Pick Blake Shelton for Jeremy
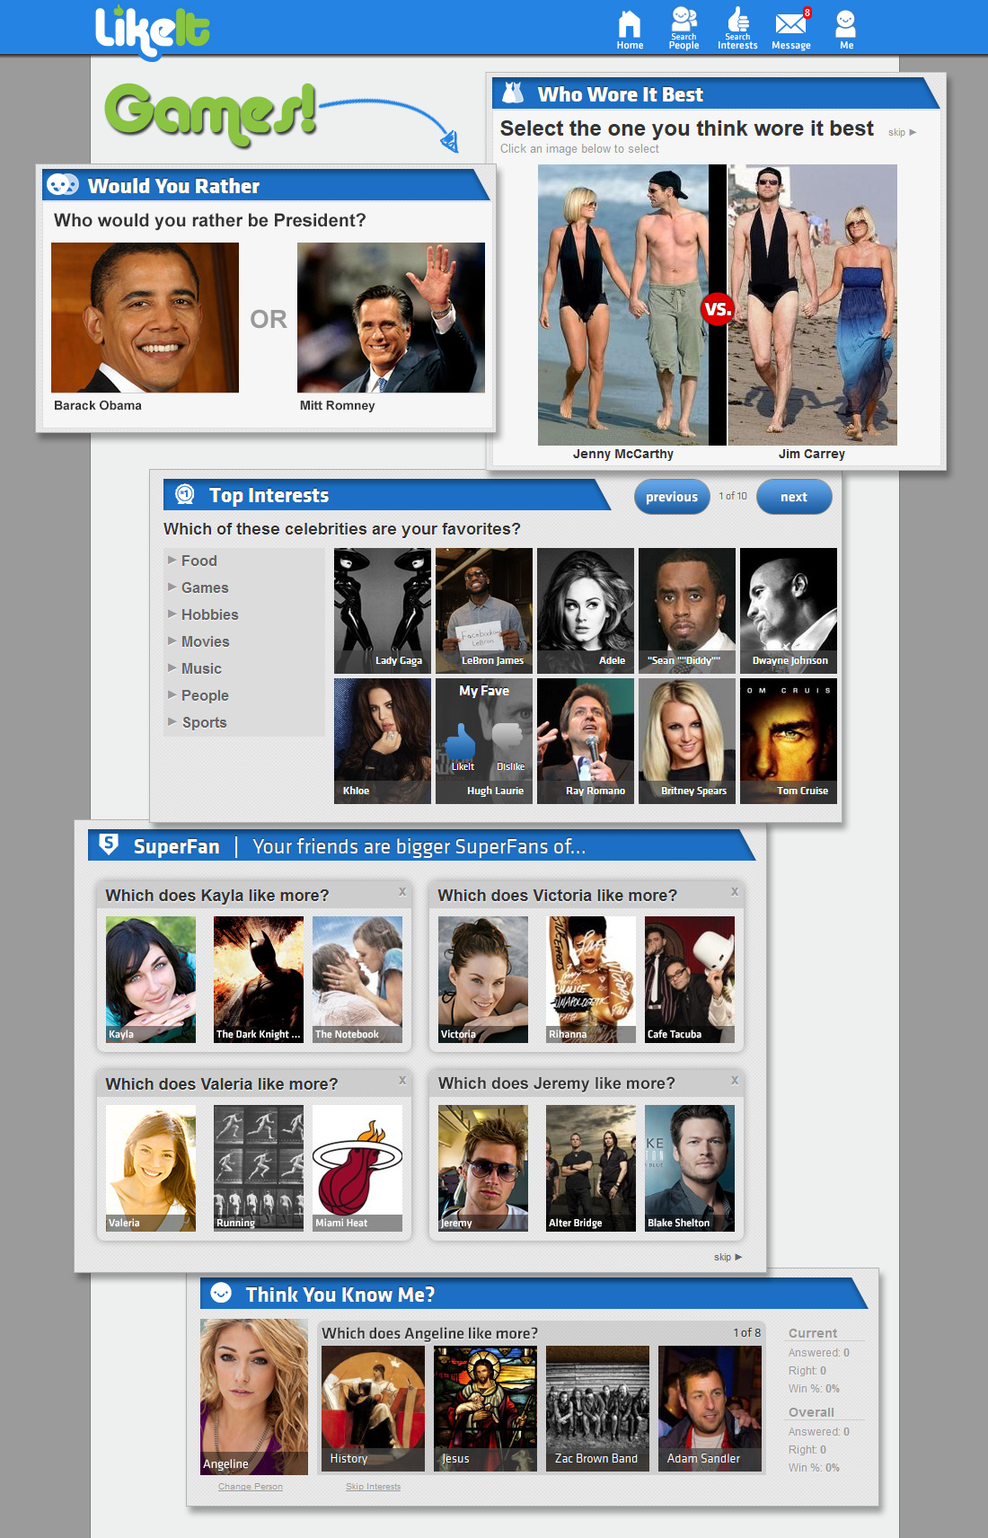 coord(690,1168)
